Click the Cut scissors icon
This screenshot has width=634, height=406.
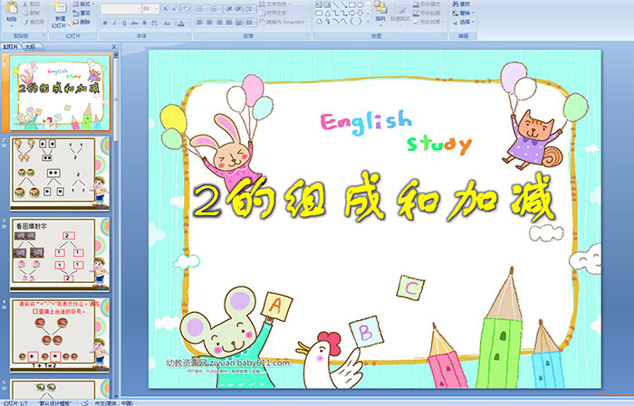pyautogui.click(x=25, y=4)
